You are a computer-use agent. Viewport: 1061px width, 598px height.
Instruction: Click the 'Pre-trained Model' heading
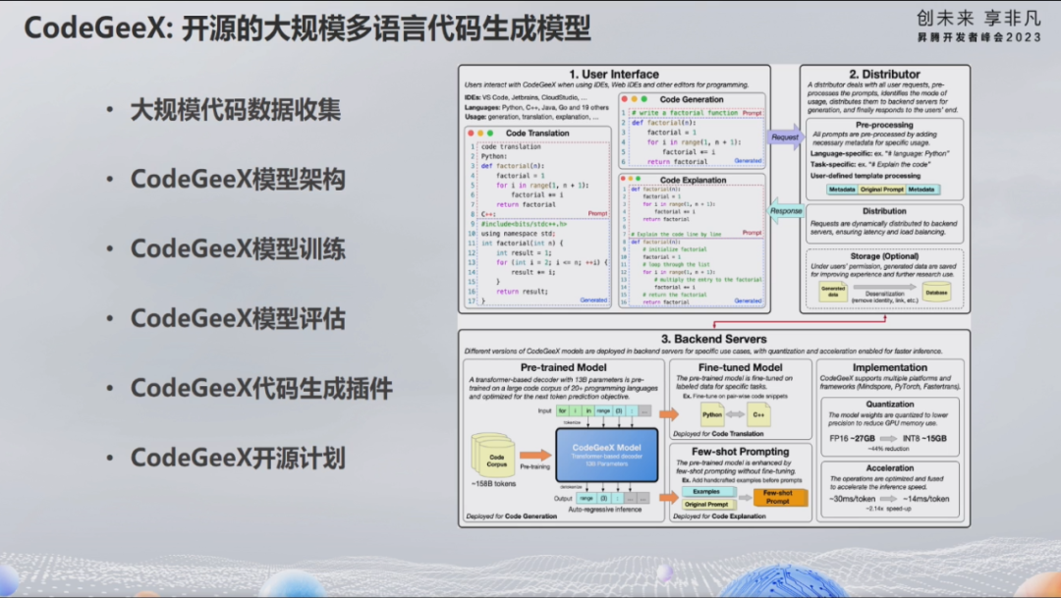click(564, 367)
